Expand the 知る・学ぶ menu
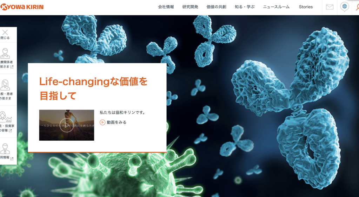Screen dimensions: 359x197 (x=245, y=7)
